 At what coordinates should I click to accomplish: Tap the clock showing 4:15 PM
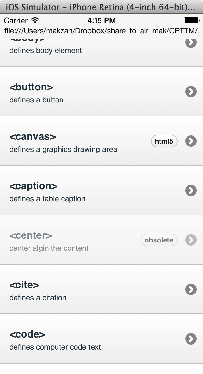pyautogui.click(x=101, y=20)
